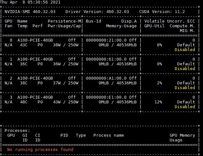Click the Compute M. header

click(x=182, y=26)
